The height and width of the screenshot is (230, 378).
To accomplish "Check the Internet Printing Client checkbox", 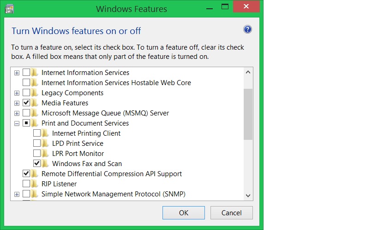I will [37, 133].
